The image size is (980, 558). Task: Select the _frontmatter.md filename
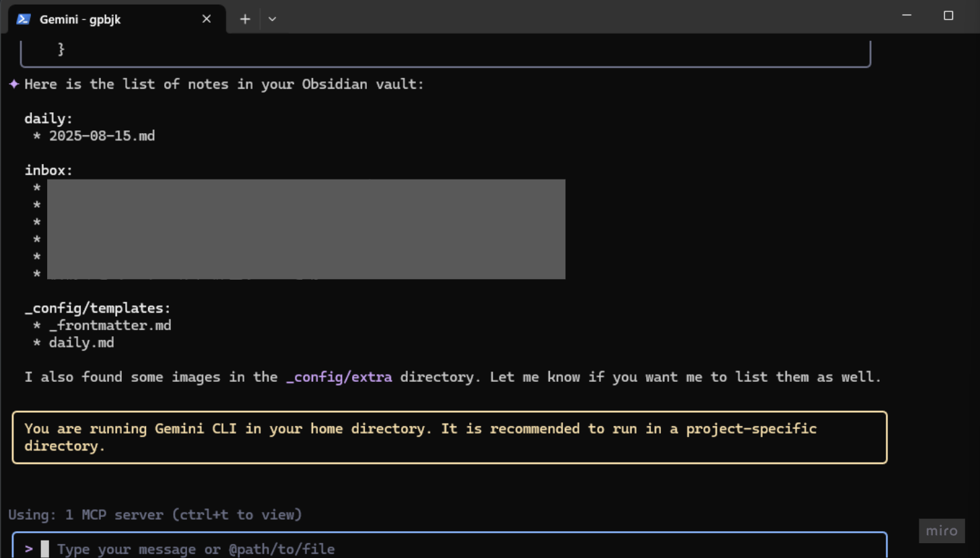tap(110, 325)
